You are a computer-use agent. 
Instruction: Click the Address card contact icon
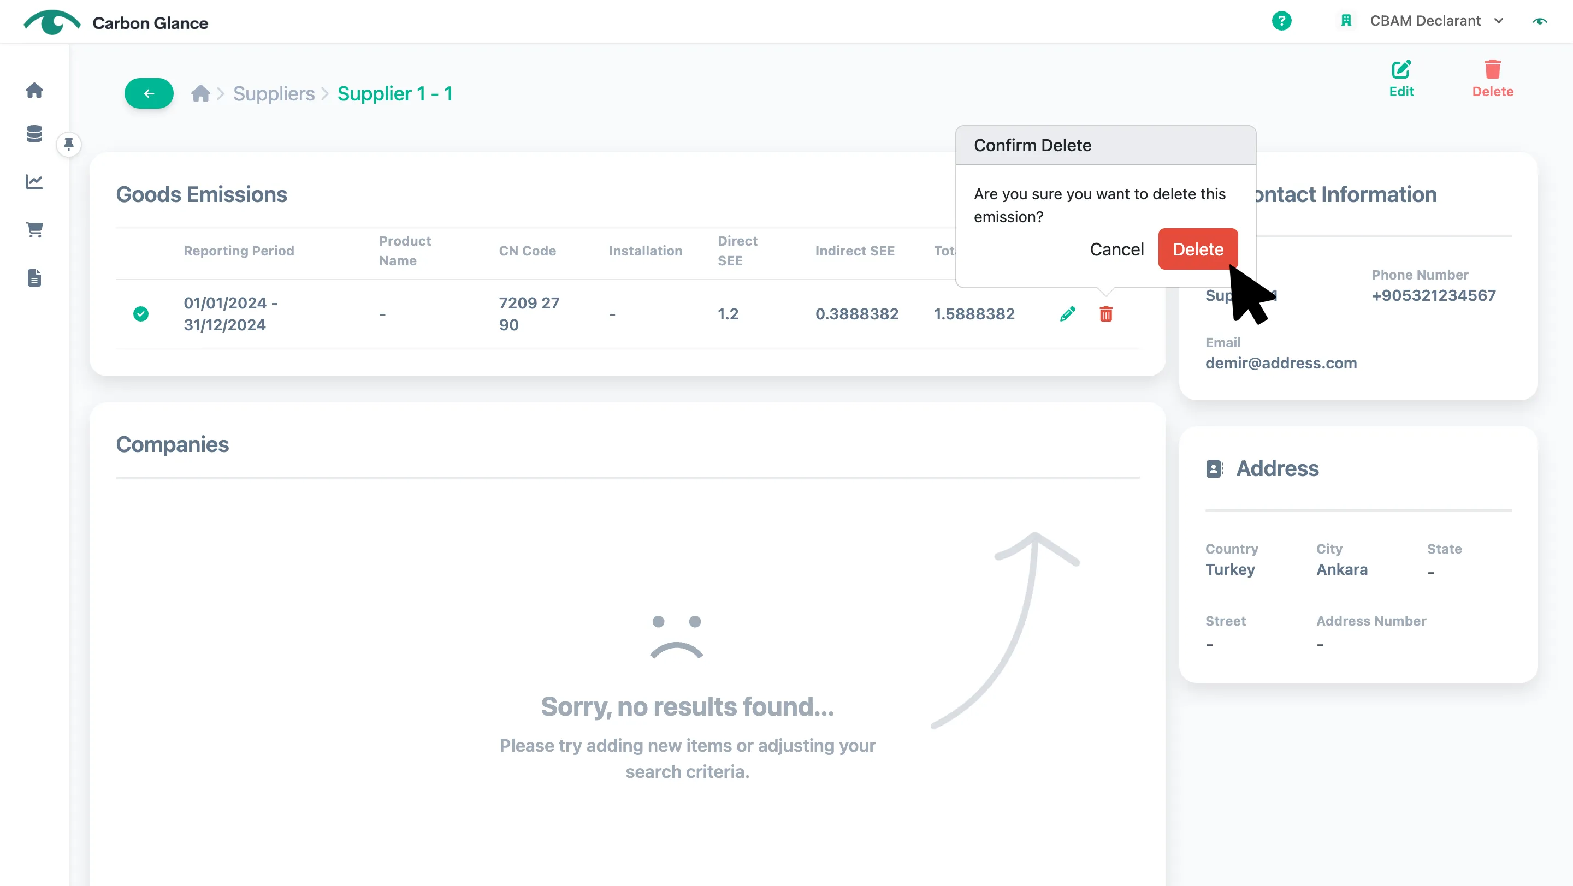1214,468
